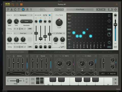The width and height of the screenshot is (122, 92).
Task: Switch to the Modulators tab
Action: point(17,52)
